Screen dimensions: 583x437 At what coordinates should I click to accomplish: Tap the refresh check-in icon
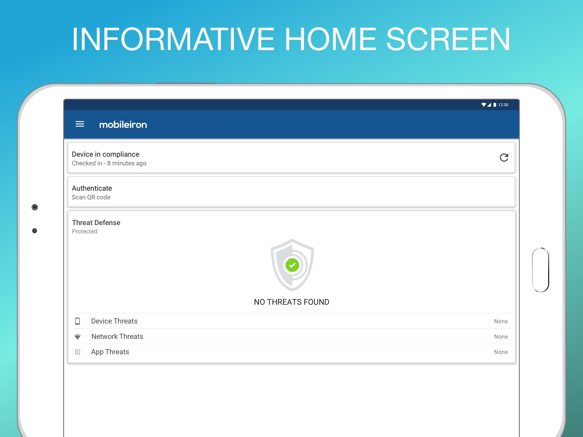(504, 158)
